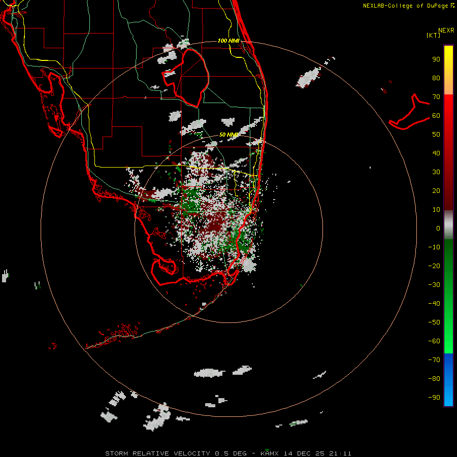Click the -70 value on the velocity scale

[434, 360]
